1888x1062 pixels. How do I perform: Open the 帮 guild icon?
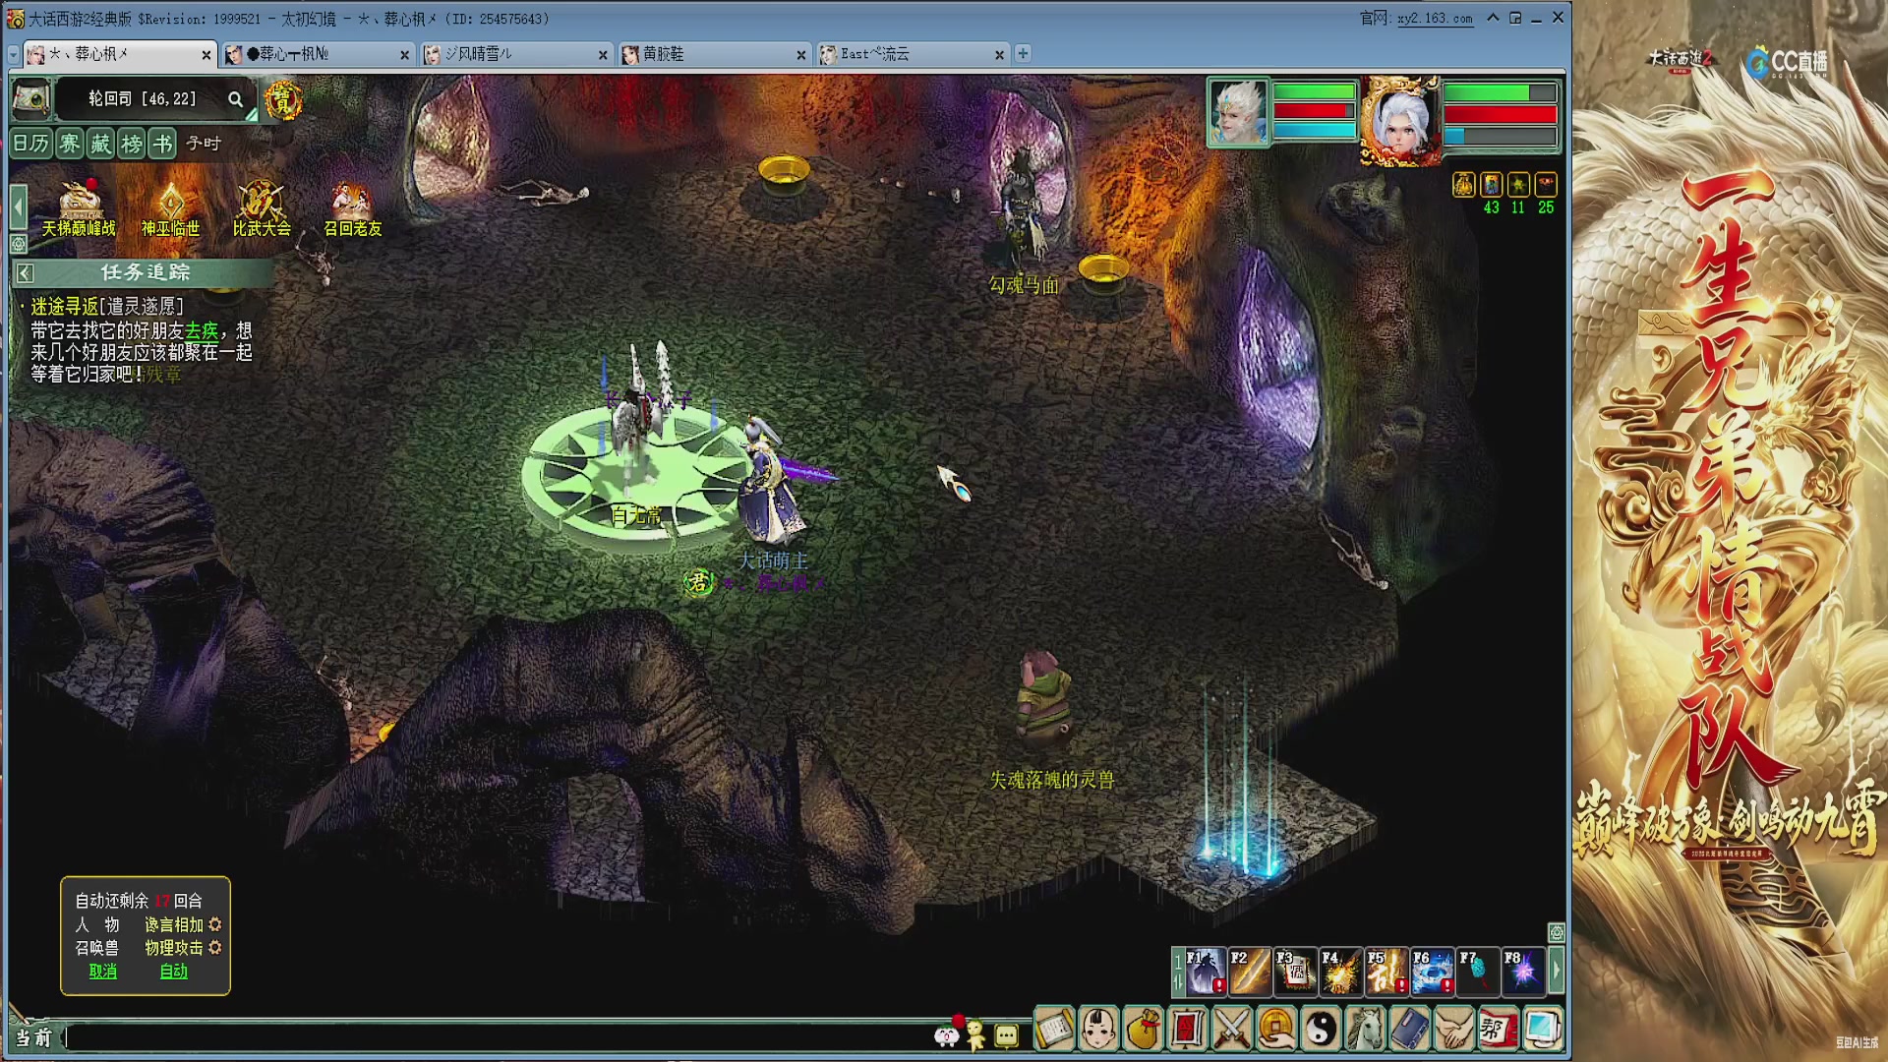[x=1499, y=1030]
